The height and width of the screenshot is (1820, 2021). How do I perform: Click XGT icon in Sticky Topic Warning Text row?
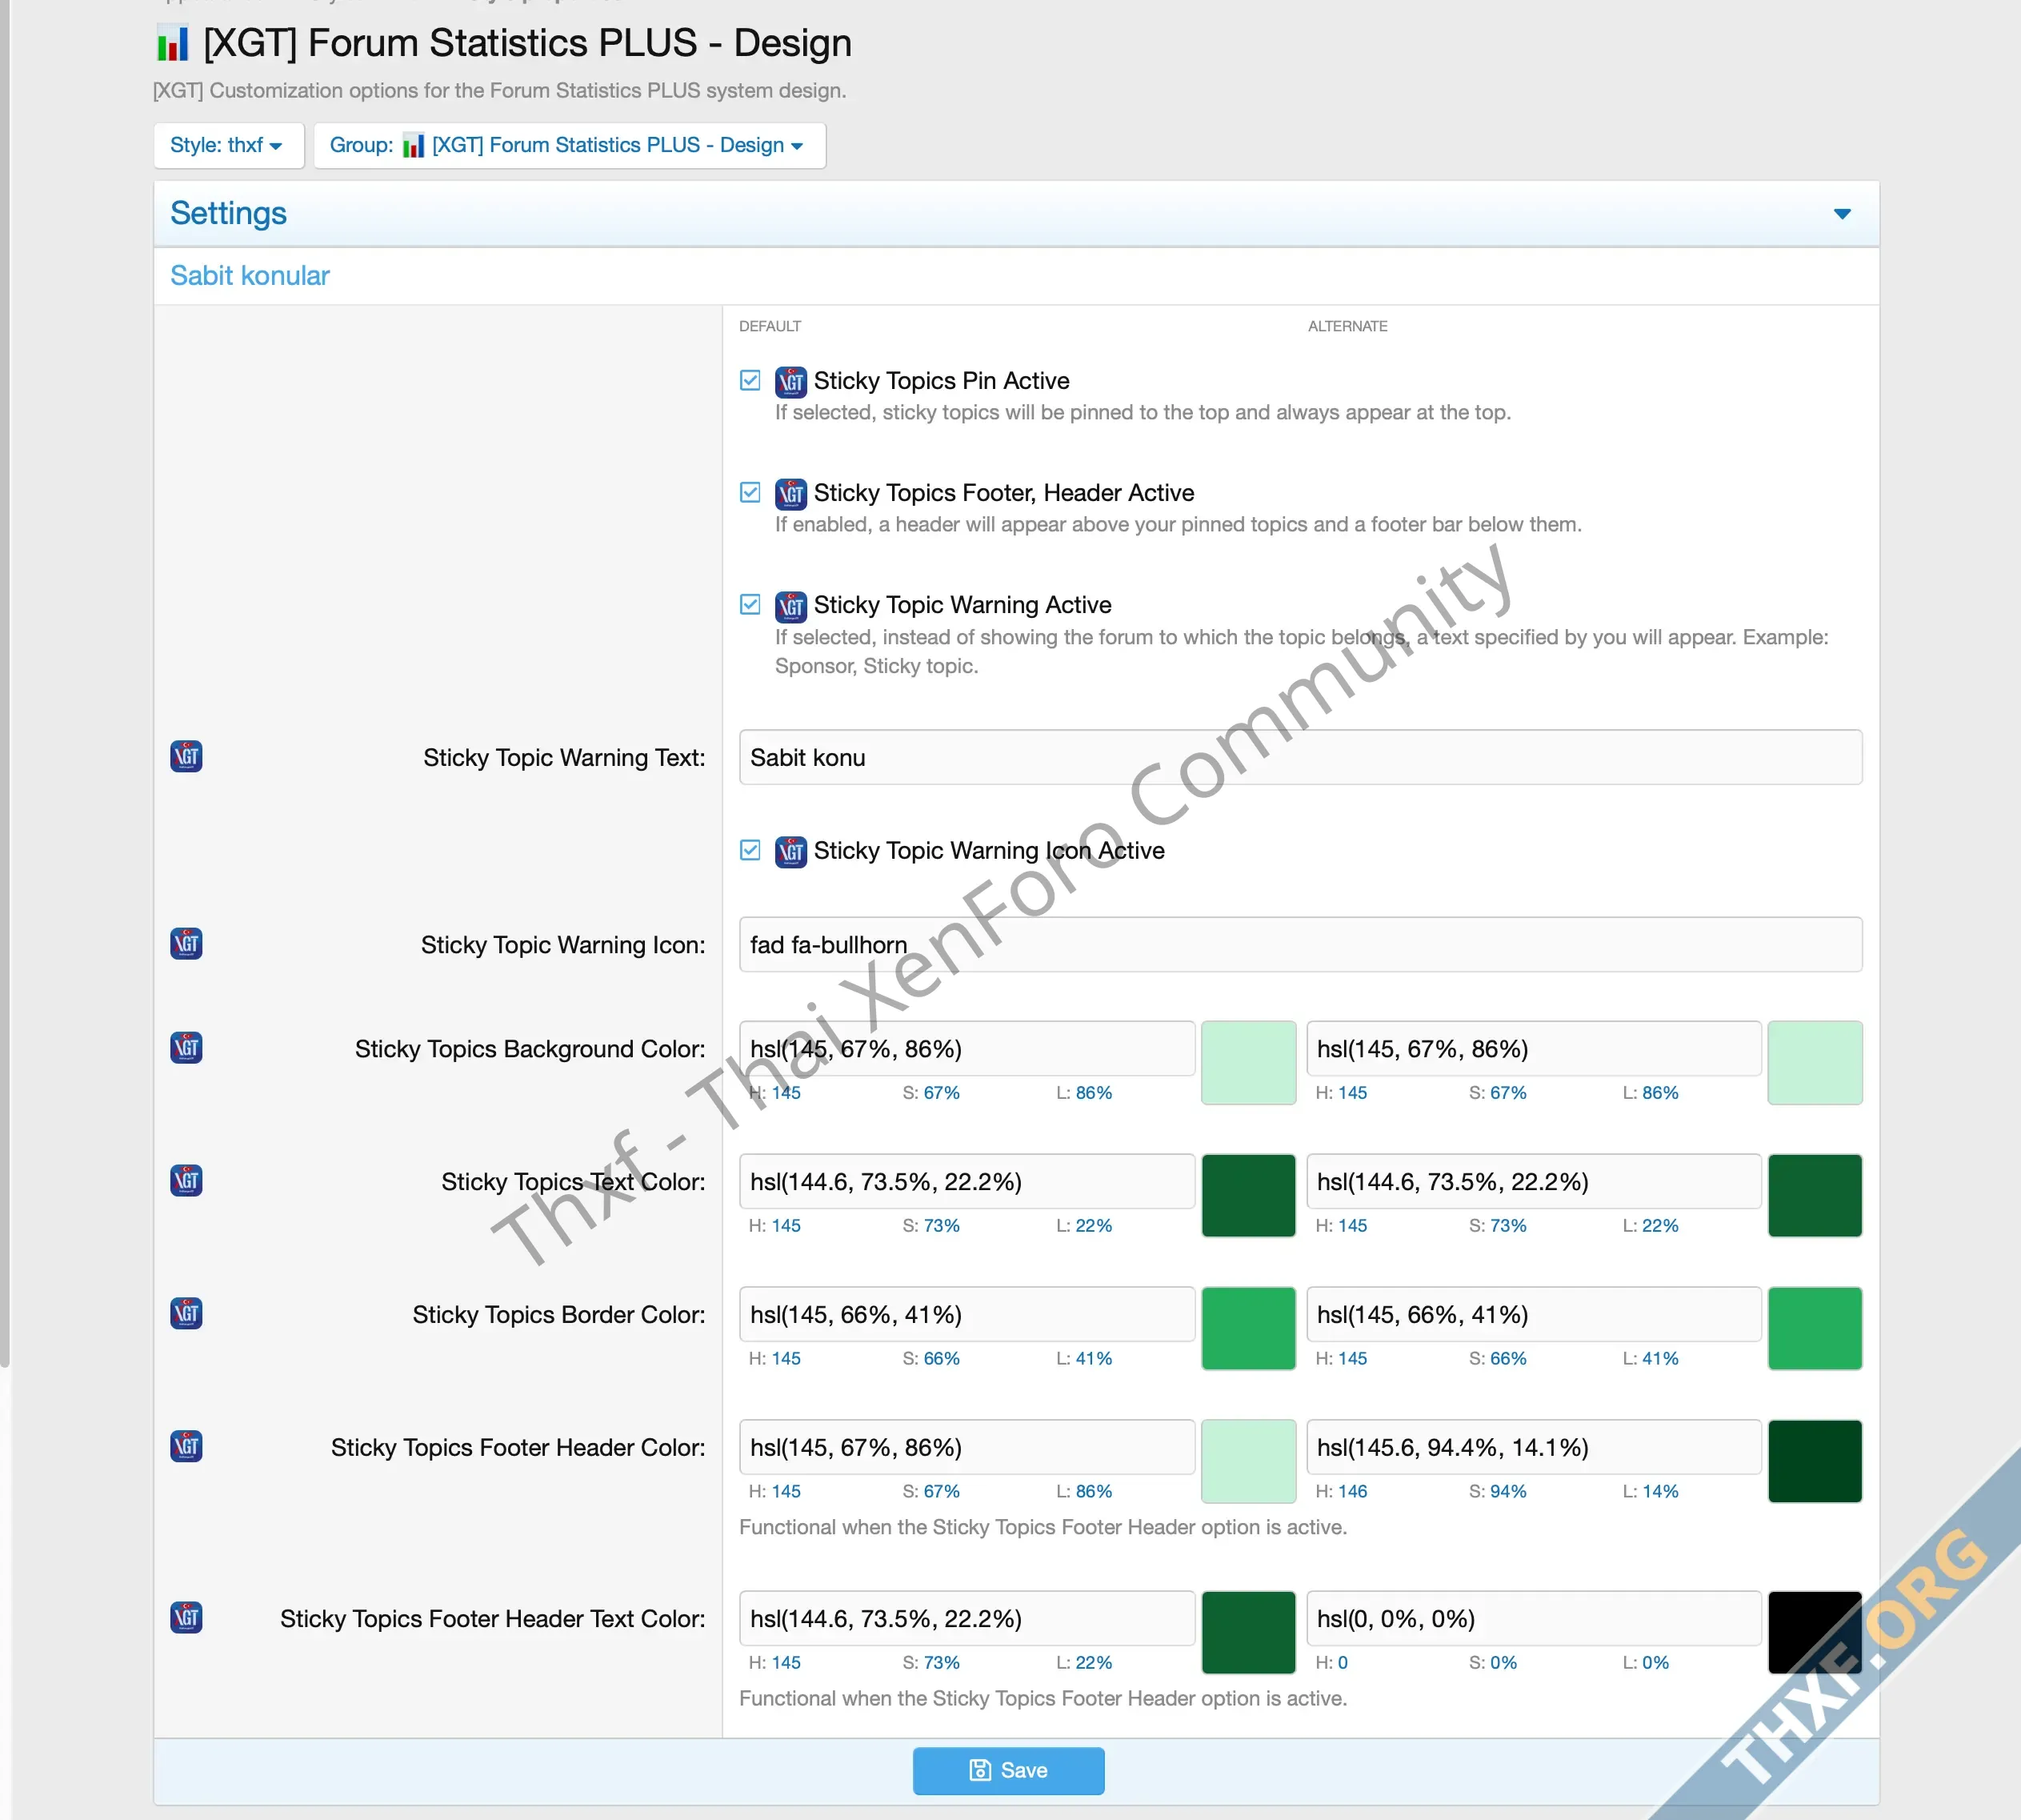[x=186, y=756]
